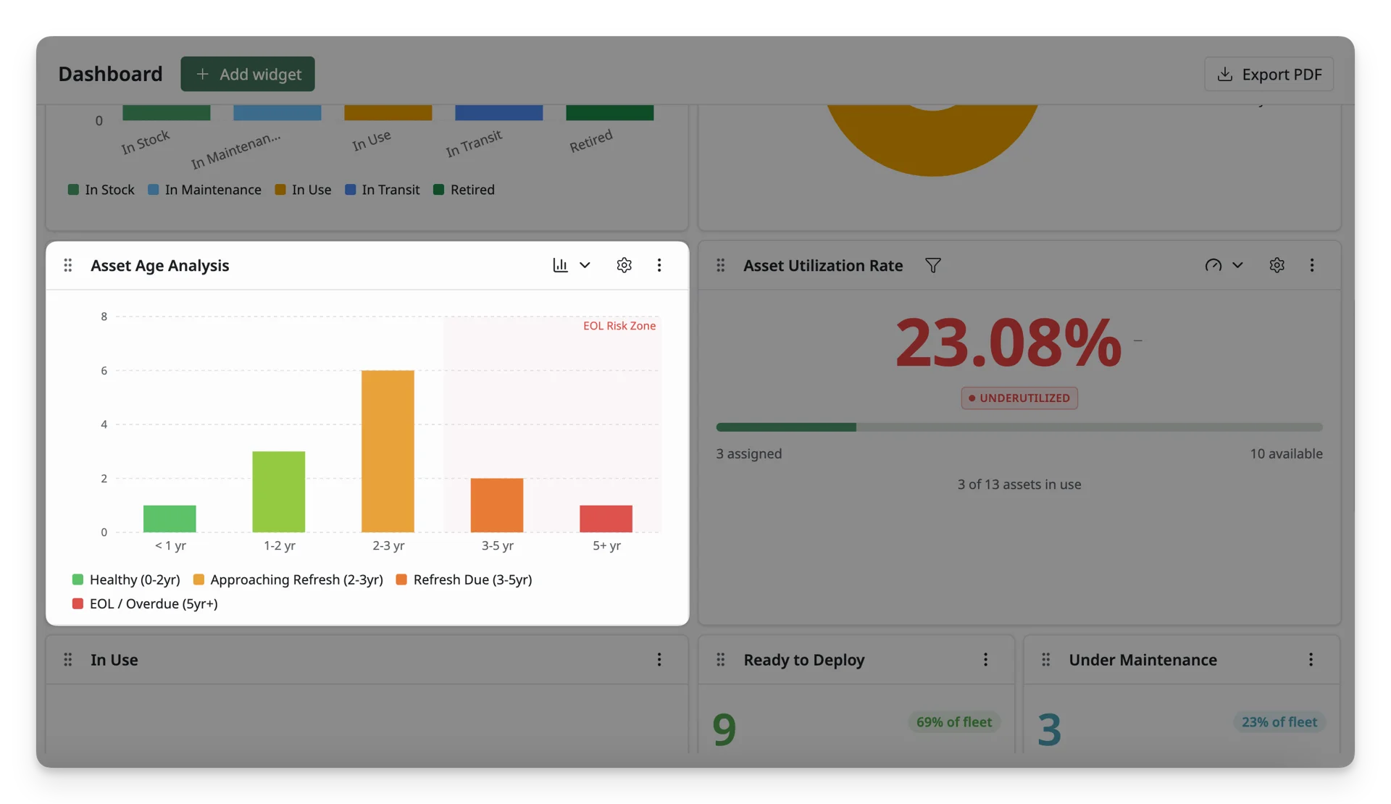Viewport: 1391px width, 804px height.
Task: Click the In Maintenan... axis label
Action: (235, 151)
